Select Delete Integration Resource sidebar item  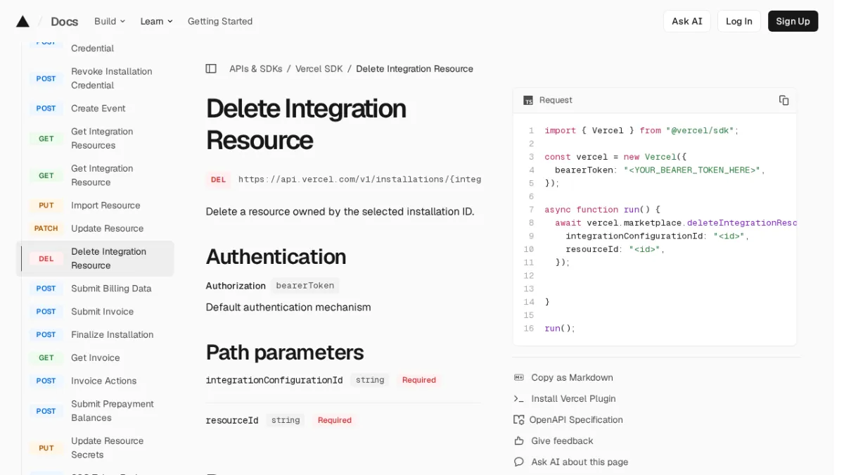(95, 258)
